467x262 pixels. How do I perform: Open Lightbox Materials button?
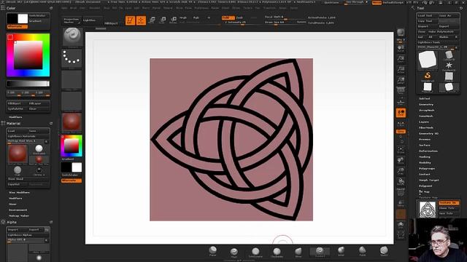pyautogui.click(x=28, y=136)
